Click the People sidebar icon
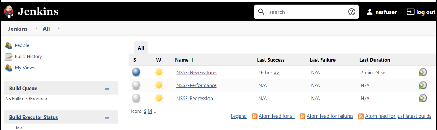437x130 pixels. 9,45
